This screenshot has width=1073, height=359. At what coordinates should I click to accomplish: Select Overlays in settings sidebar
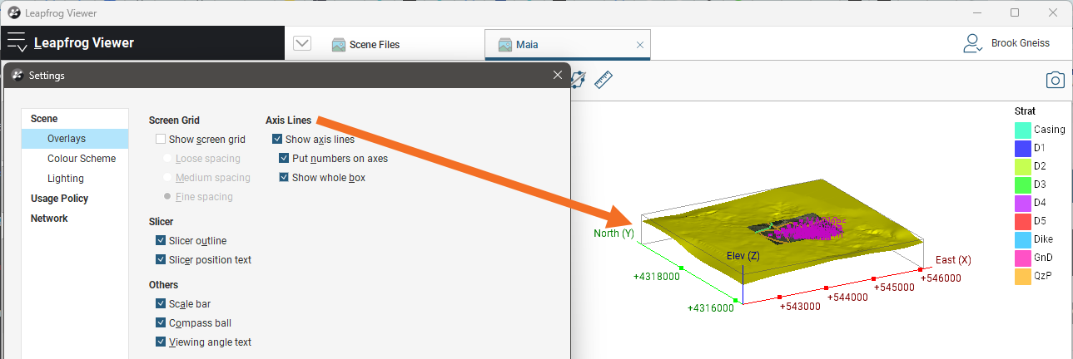coord(75,139)
